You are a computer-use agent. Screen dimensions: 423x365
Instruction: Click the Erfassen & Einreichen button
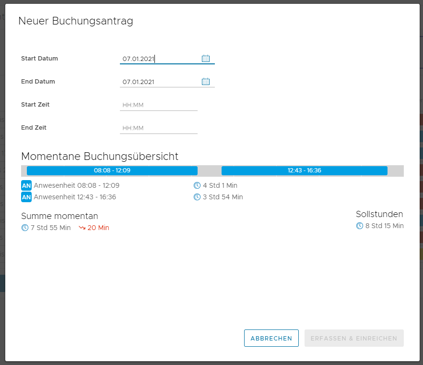pos(354,338)
